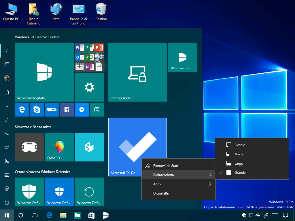Open Task View on taskbar
The height and width of the screenshot is (221, 295).
point(35,215)
